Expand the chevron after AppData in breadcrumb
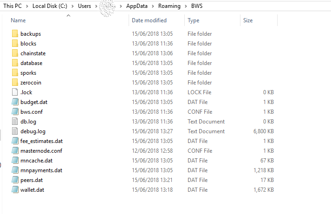This screenshot has width=331, height=214. coord(153,6)
